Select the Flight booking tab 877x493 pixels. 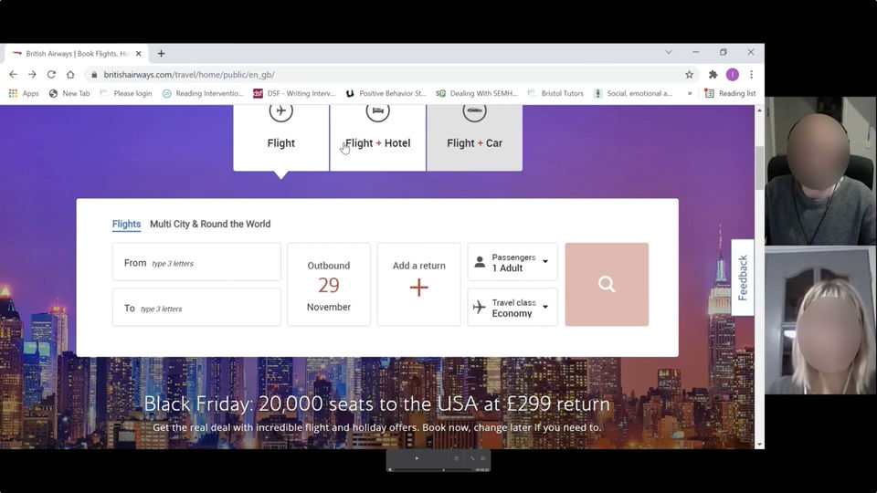pyautogui.click(x=280, y=138)
